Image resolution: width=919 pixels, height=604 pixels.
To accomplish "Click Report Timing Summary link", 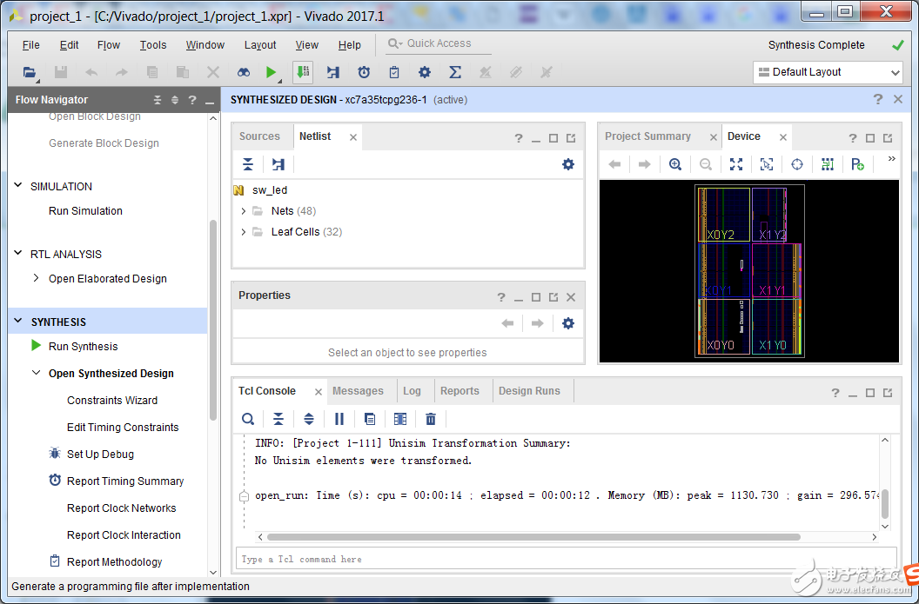I will 125,481.
